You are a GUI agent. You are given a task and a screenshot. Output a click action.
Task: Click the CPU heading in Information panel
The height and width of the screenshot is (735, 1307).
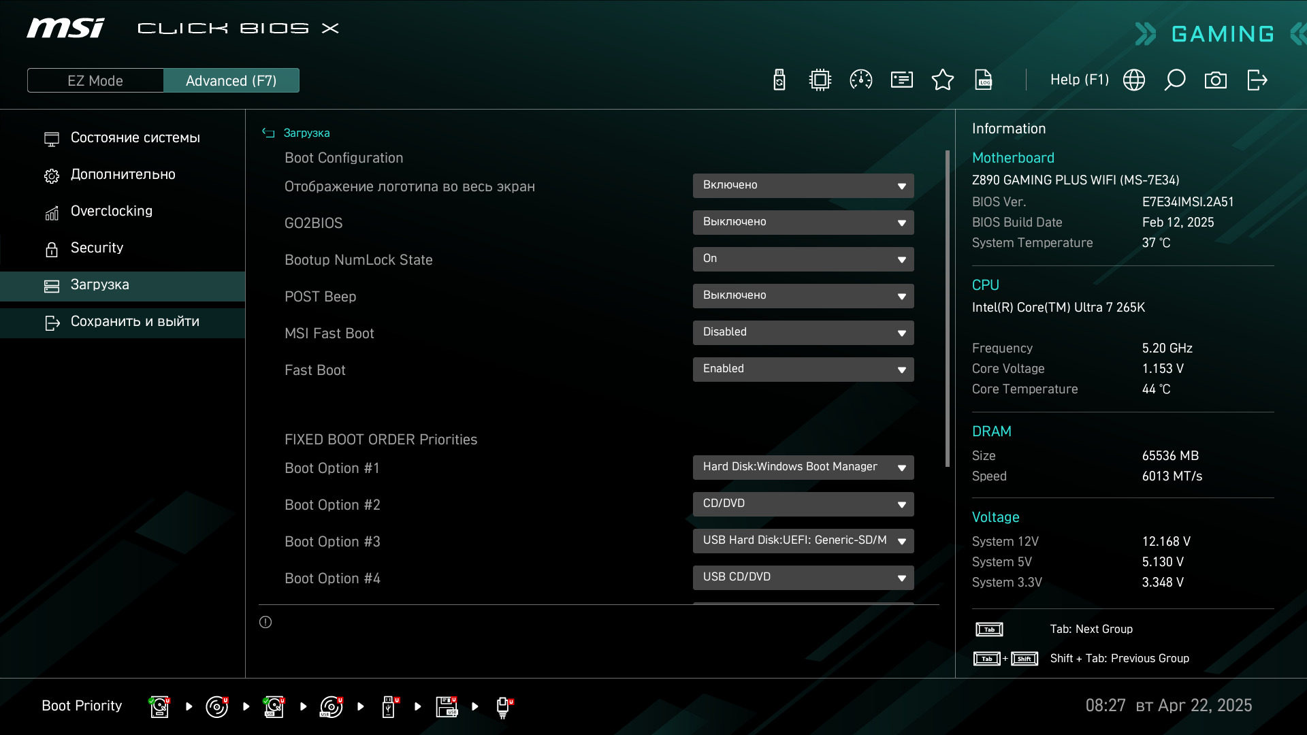click(985, 285)
